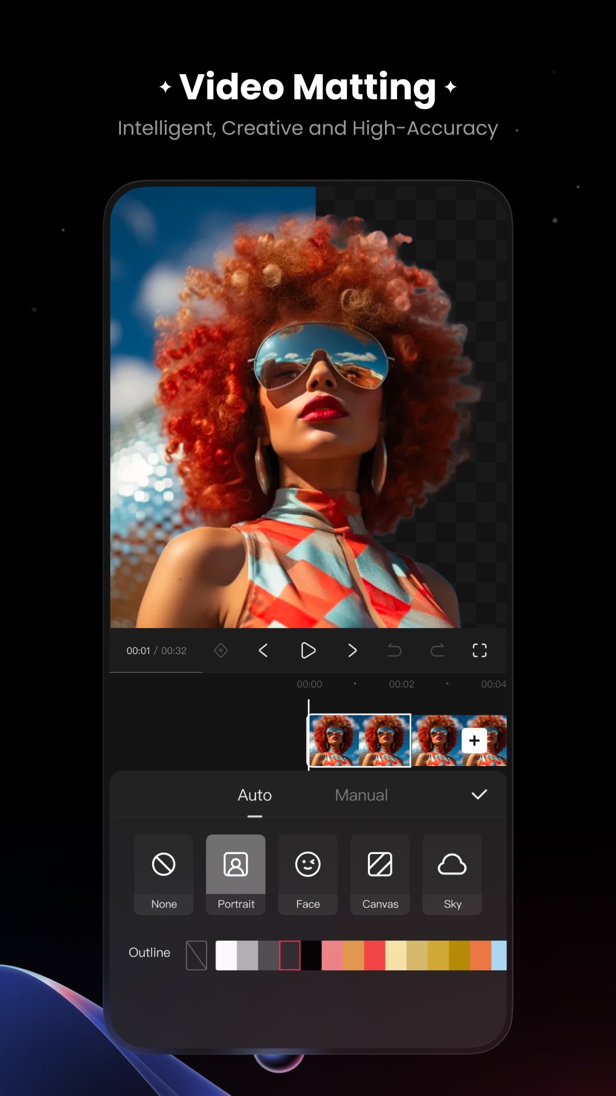Pick the white outline color
616x1096 pixels.
click(x=226, y=955)
